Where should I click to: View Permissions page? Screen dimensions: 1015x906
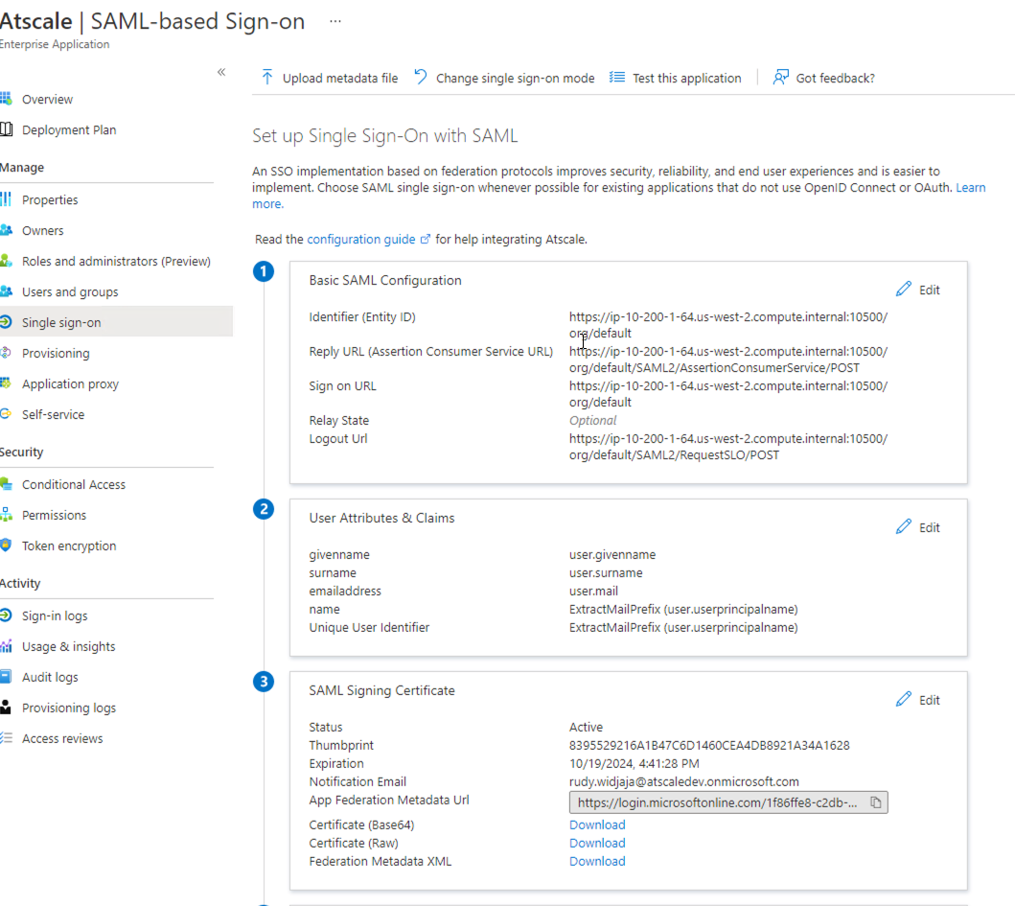tap(54, 516)
